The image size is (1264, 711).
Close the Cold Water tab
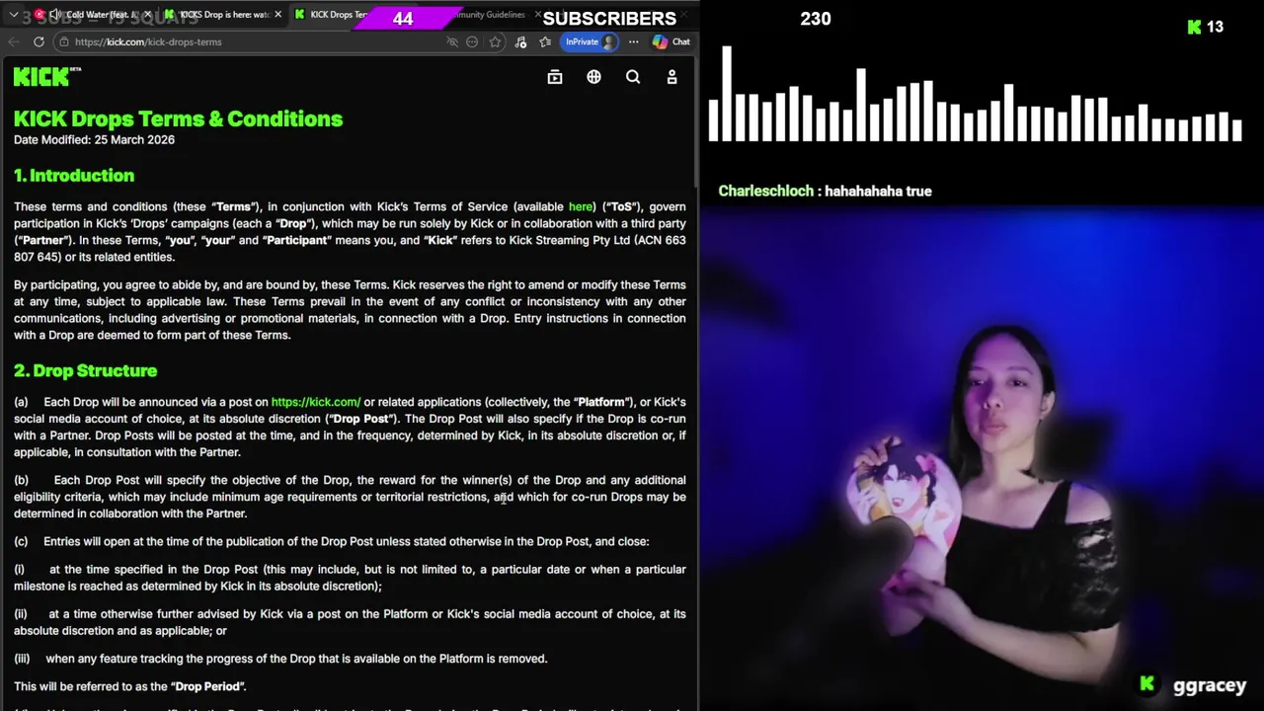tap(147, 15)
